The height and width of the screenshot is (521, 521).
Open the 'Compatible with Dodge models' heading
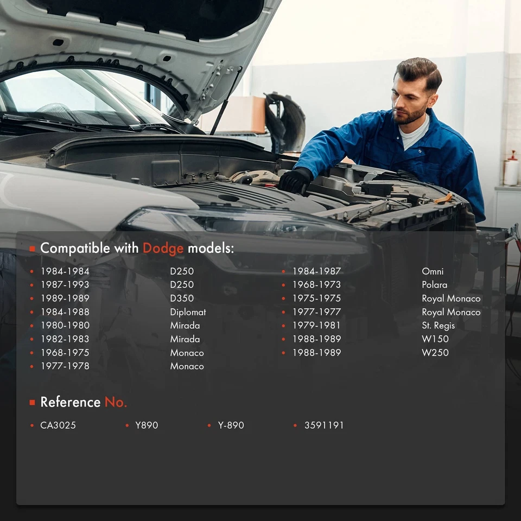[137, 248]
